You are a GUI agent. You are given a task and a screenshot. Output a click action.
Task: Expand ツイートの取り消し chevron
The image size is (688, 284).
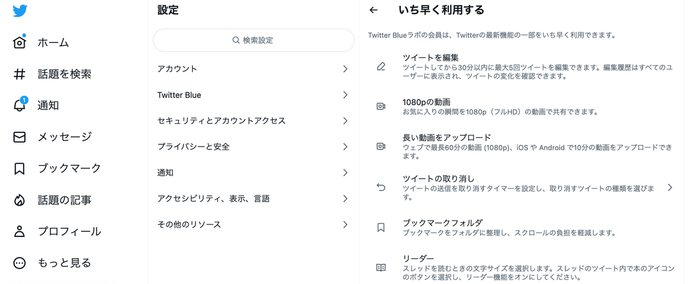[x=670, y=187]
